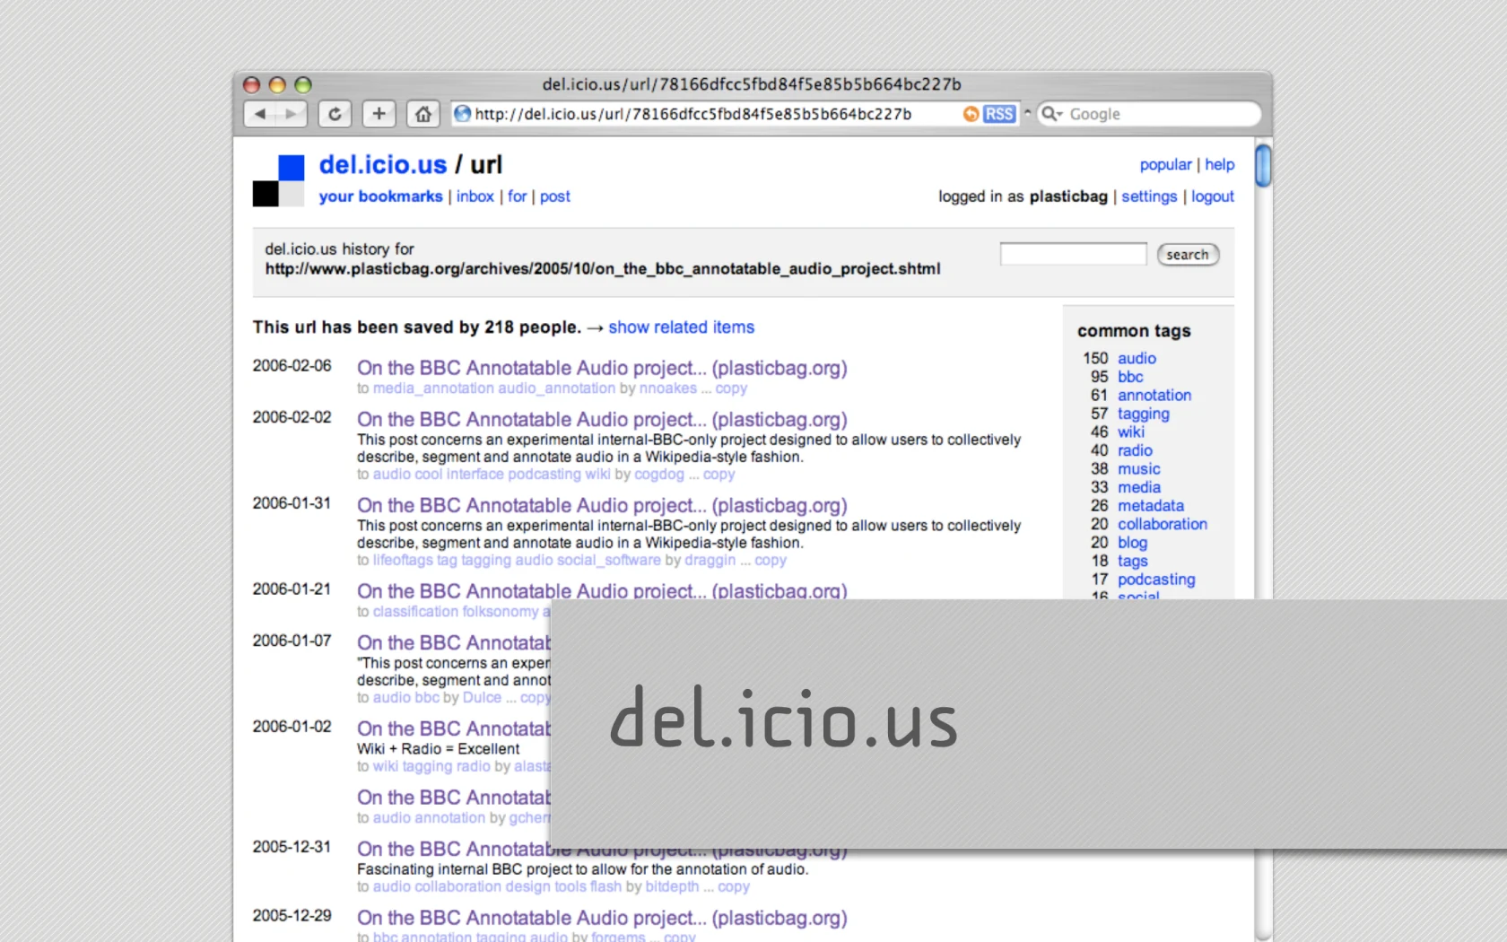The image size is (1507, 942).
Task: Click the orange snapback icon in address bar
Action: (x=971, y=114)
